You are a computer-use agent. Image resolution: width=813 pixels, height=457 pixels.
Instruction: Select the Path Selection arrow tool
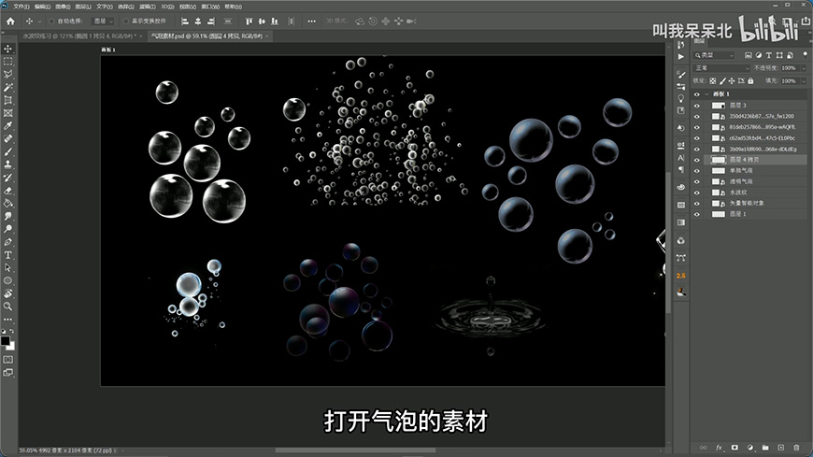[7, 268]
